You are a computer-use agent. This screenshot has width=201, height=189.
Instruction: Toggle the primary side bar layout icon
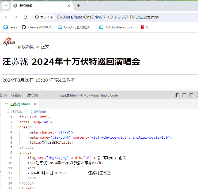177,95
